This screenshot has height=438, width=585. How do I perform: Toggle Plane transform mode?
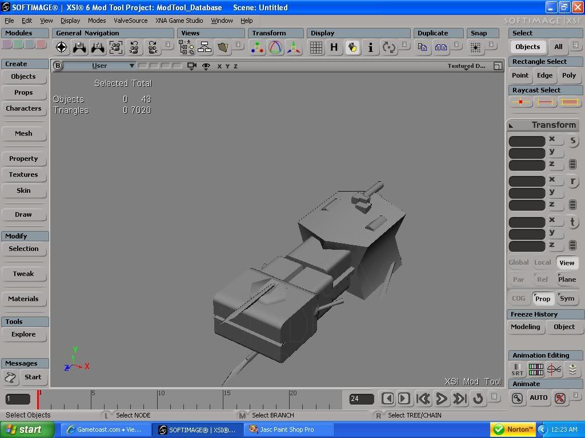[567, 279]
